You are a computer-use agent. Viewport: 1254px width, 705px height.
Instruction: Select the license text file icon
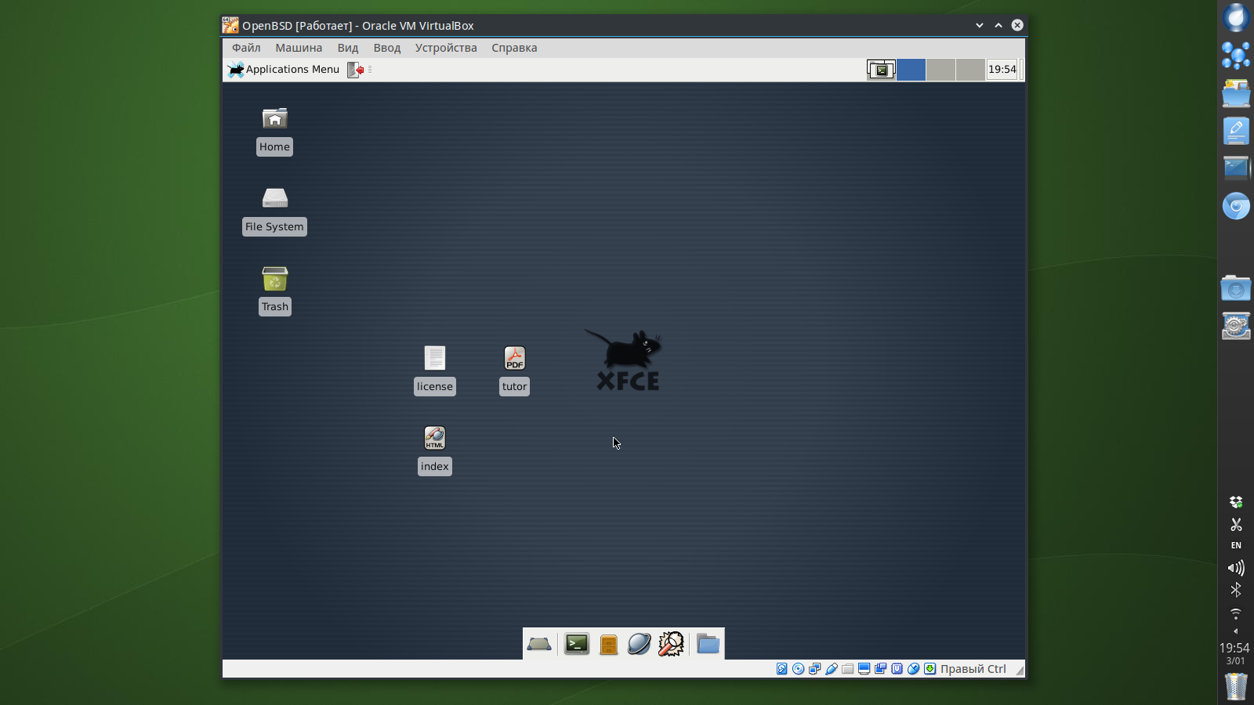tap(435, 371)
